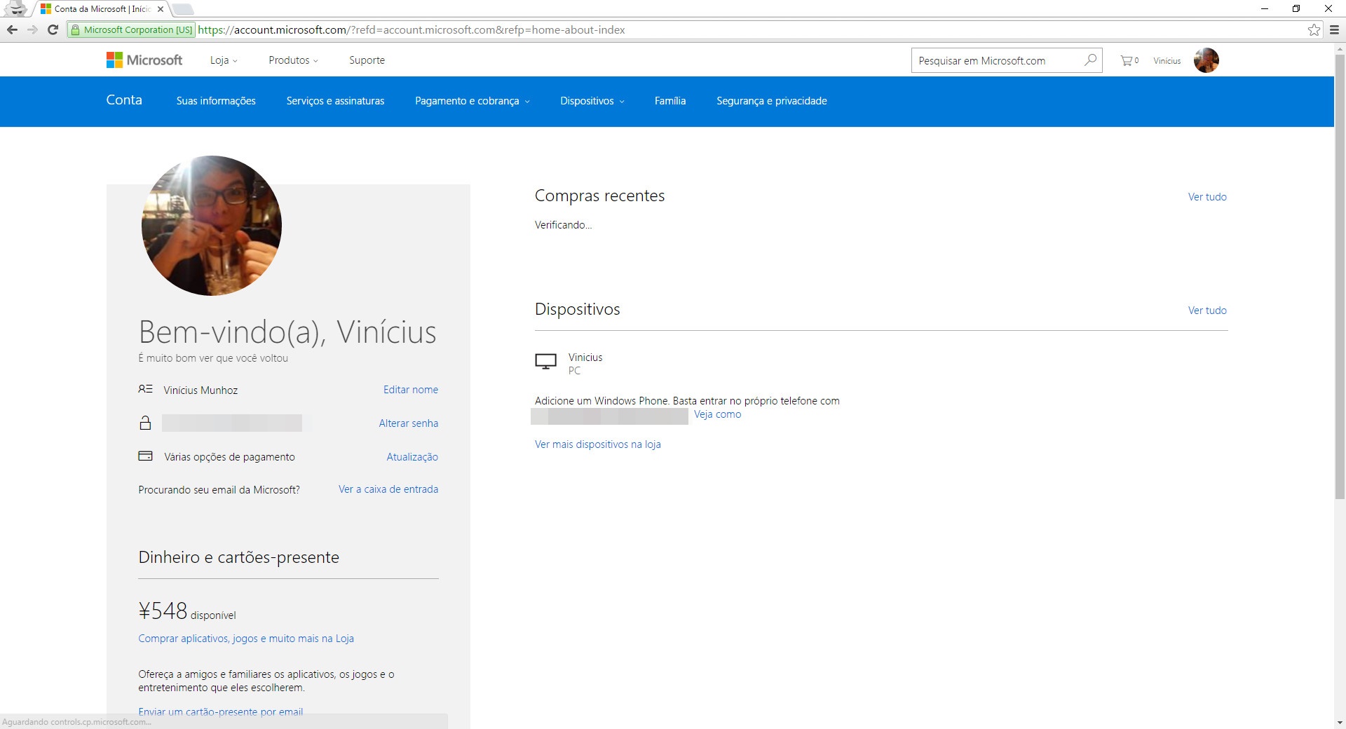Click the person name icon beside Vinícius Munhoz

point(145,389)
